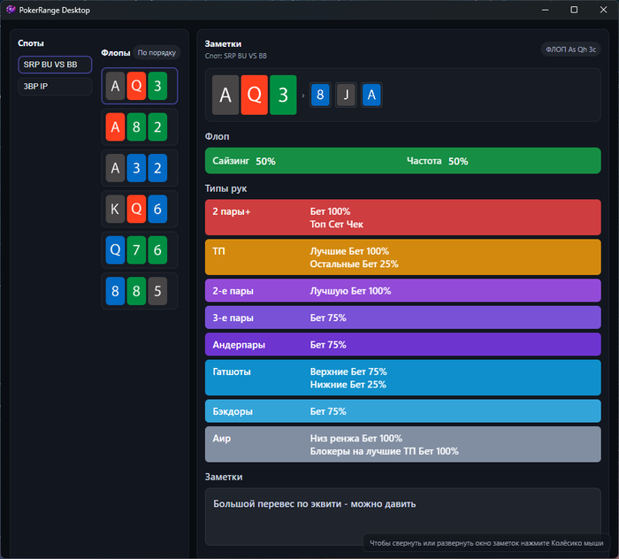Click the PokerRange Desktop app icon
The image size is (619, 559).
(x=11, y=10)
